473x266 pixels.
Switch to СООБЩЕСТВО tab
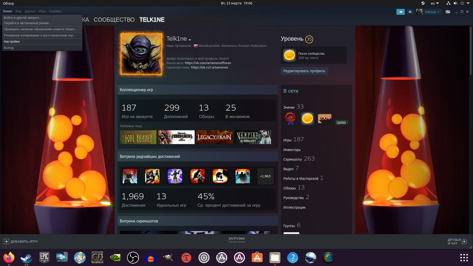pyautogui.click(x=114, y=20)
